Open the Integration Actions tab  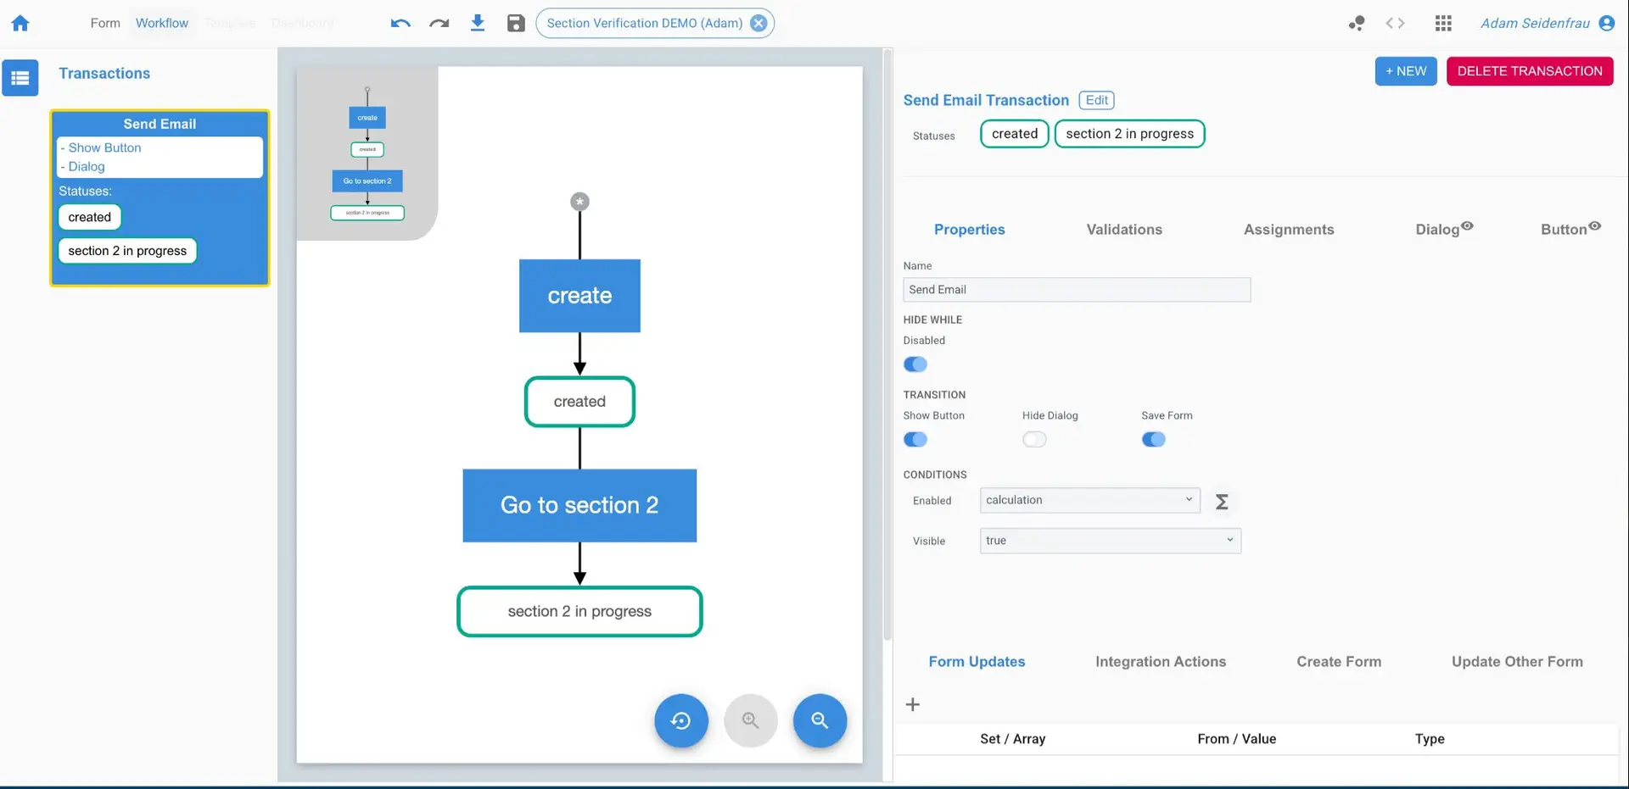coord(1161,662)
